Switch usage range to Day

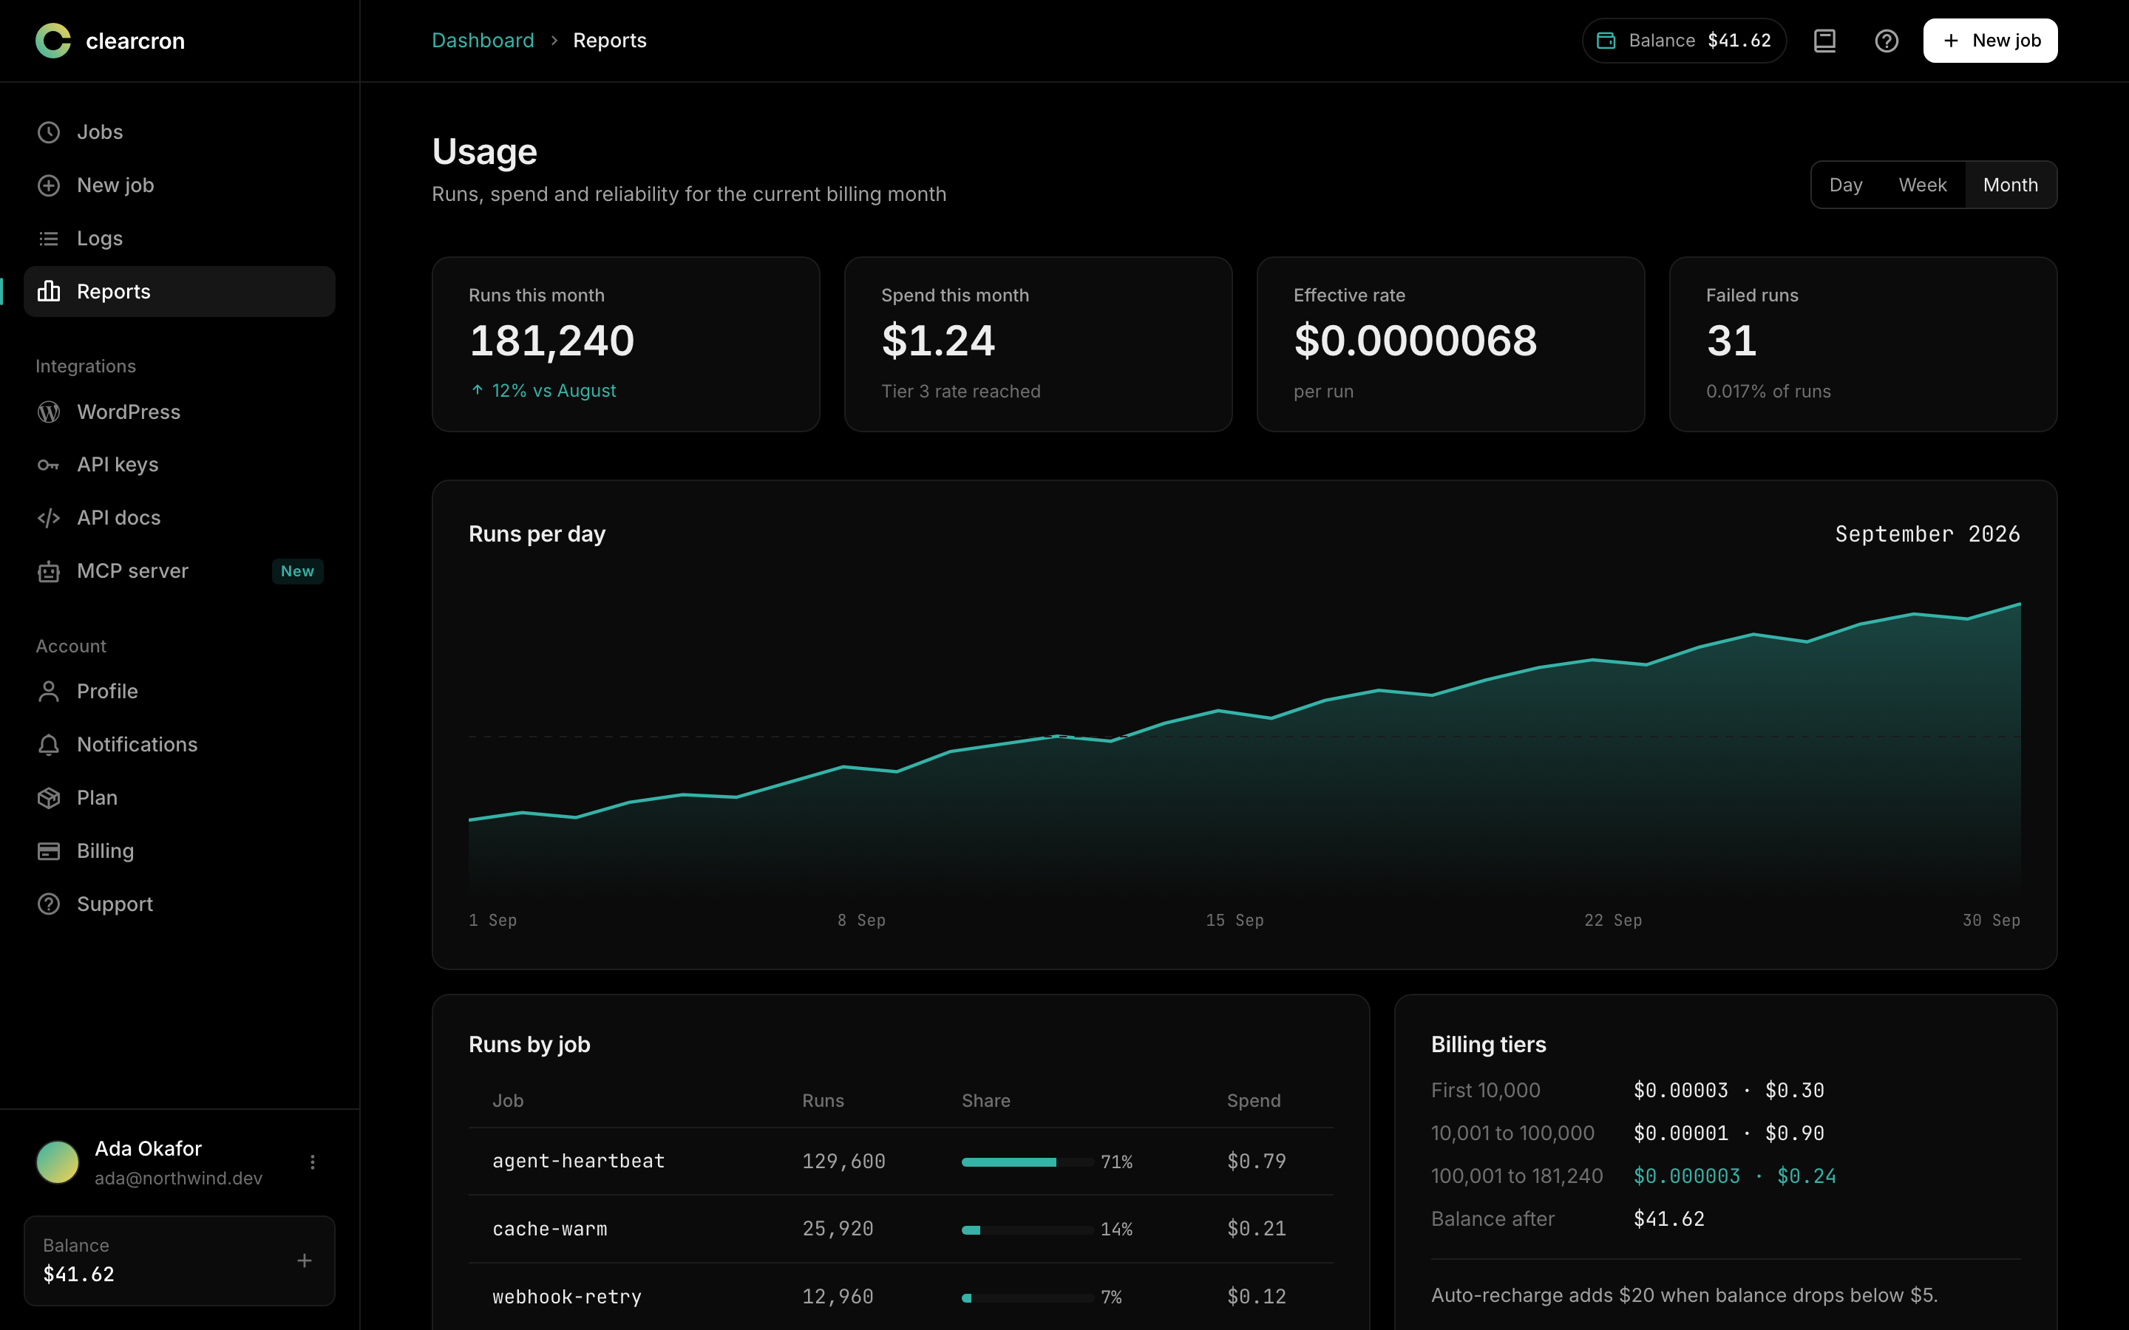1846,185
